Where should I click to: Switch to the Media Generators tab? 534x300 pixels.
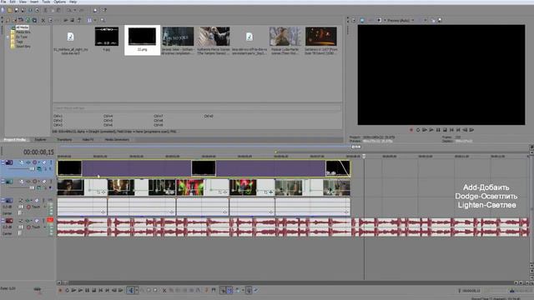[117, 139]
